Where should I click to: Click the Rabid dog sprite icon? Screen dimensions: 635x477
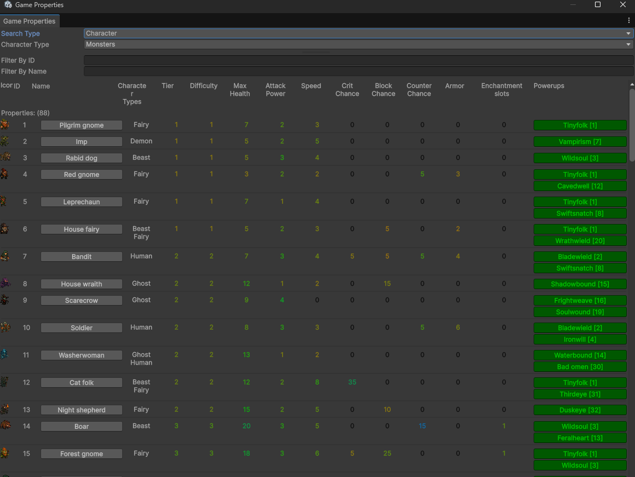[5, 157]
